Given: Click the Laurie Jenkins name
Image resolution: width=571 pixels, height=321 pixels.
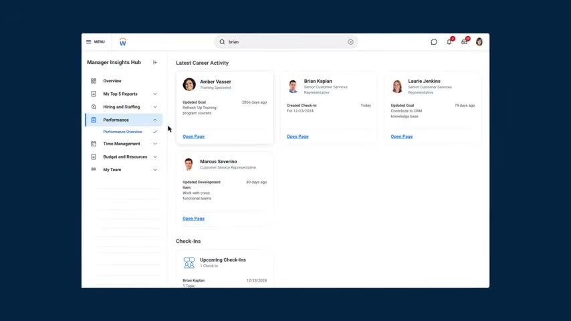Looking at the screenshot, I should [425, 81].
